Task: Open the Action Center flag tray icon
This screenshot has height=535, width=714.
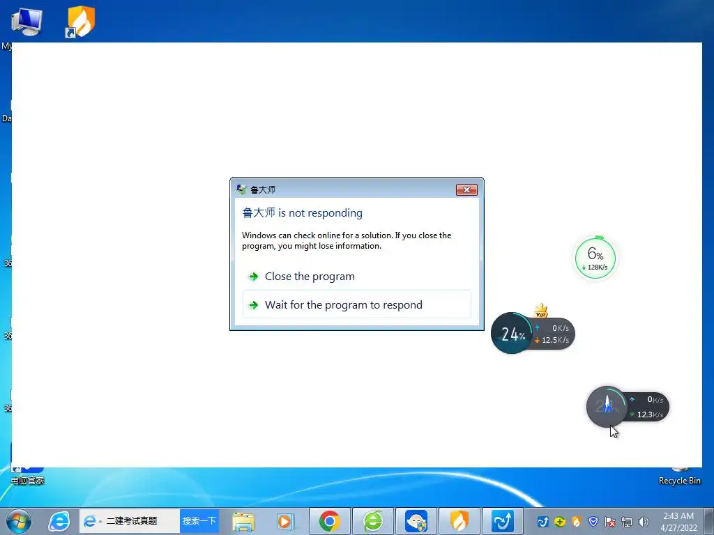Action: [x=609, y=522]
